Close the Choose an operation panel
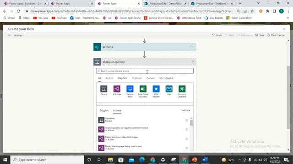 click(193, 61)
